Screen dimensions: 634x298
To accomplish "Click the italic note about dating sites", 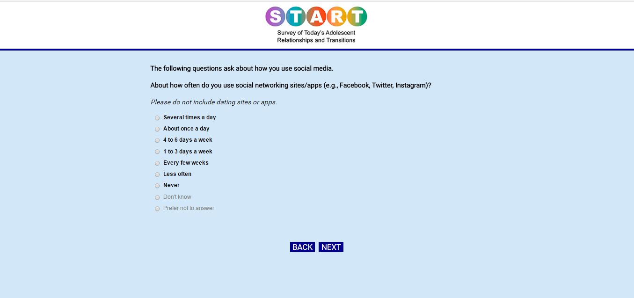I will (x=214, y=102).
